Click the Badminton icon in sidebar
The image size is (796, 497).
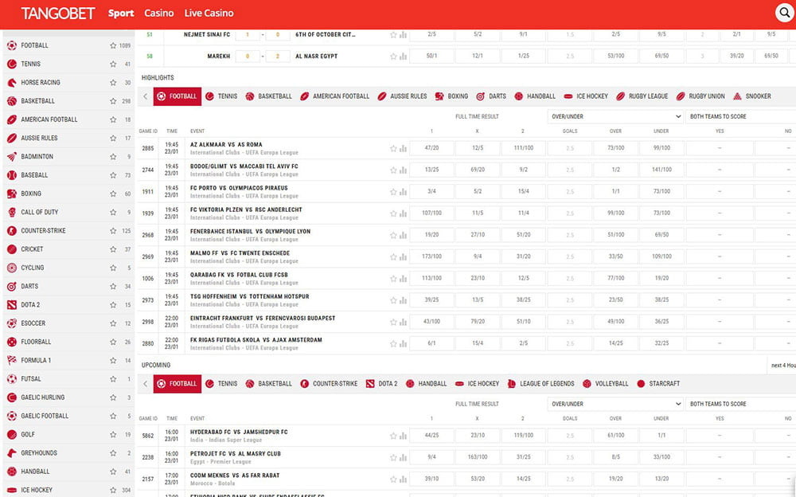12,157
